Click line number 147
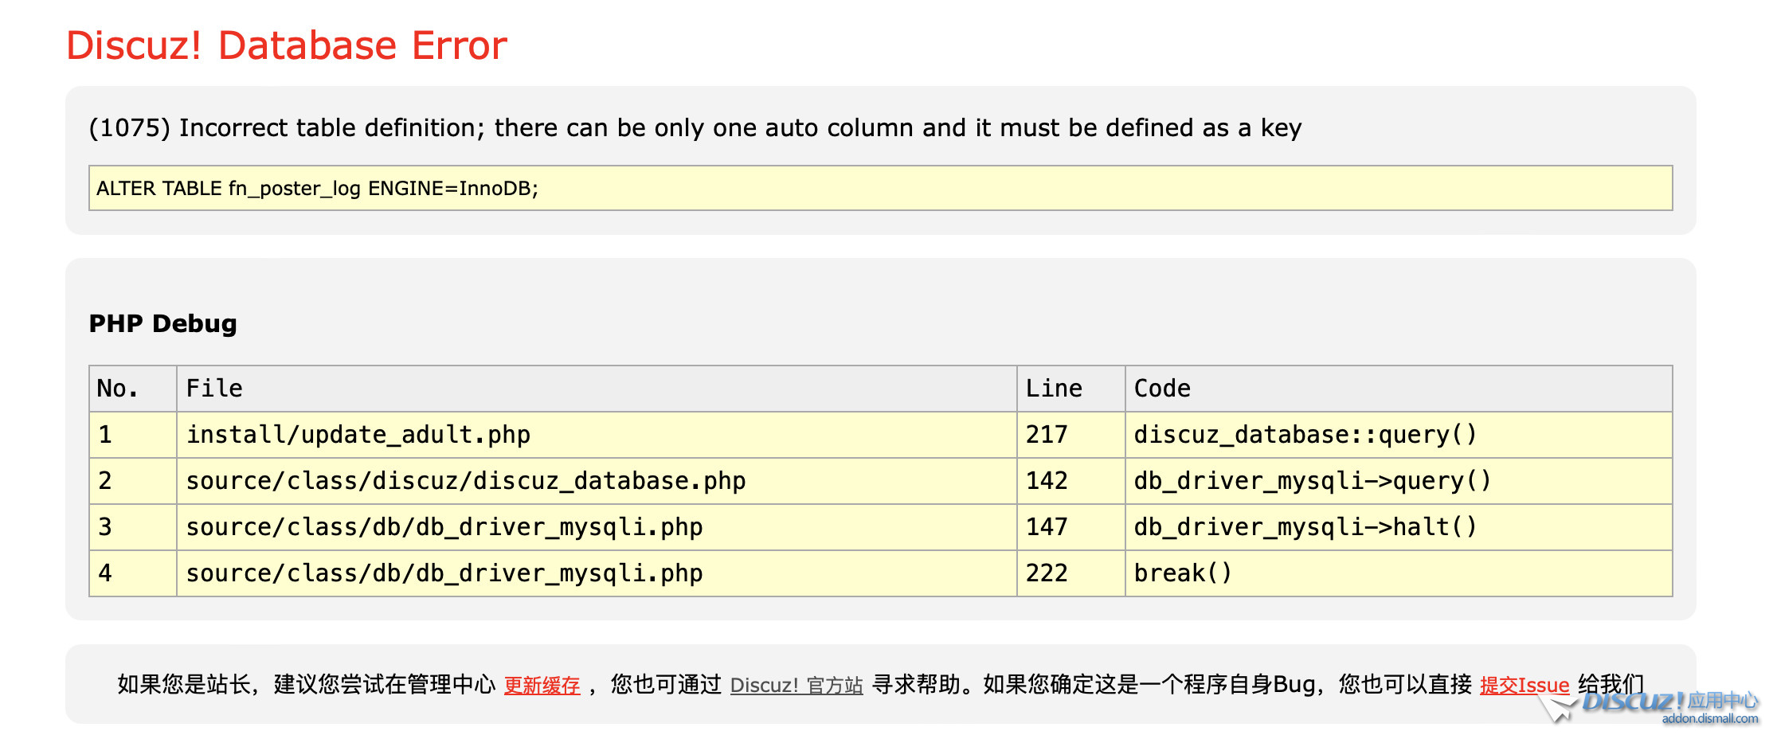The height and width of the screenshot is (739, 1773). tap(1071, 527)
